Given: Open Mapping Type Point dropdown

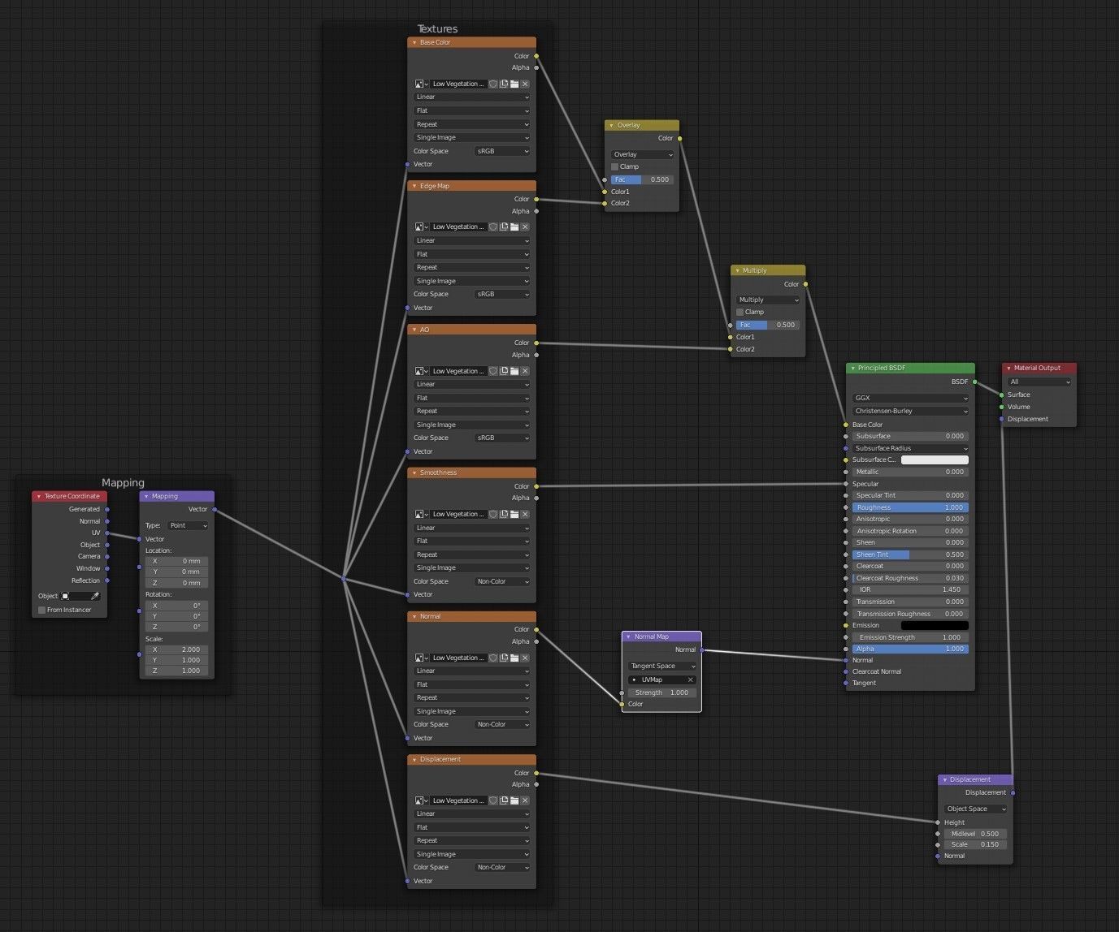Looking at the screenshot, I should [188, 525].
